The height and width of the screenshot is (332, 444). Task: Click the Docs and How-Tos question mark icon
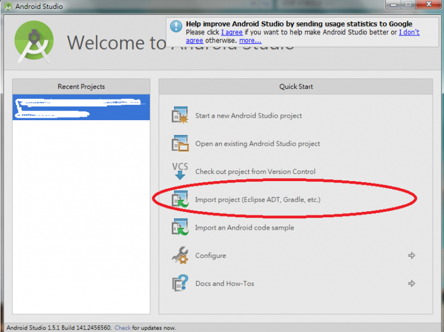click(180, 283)
